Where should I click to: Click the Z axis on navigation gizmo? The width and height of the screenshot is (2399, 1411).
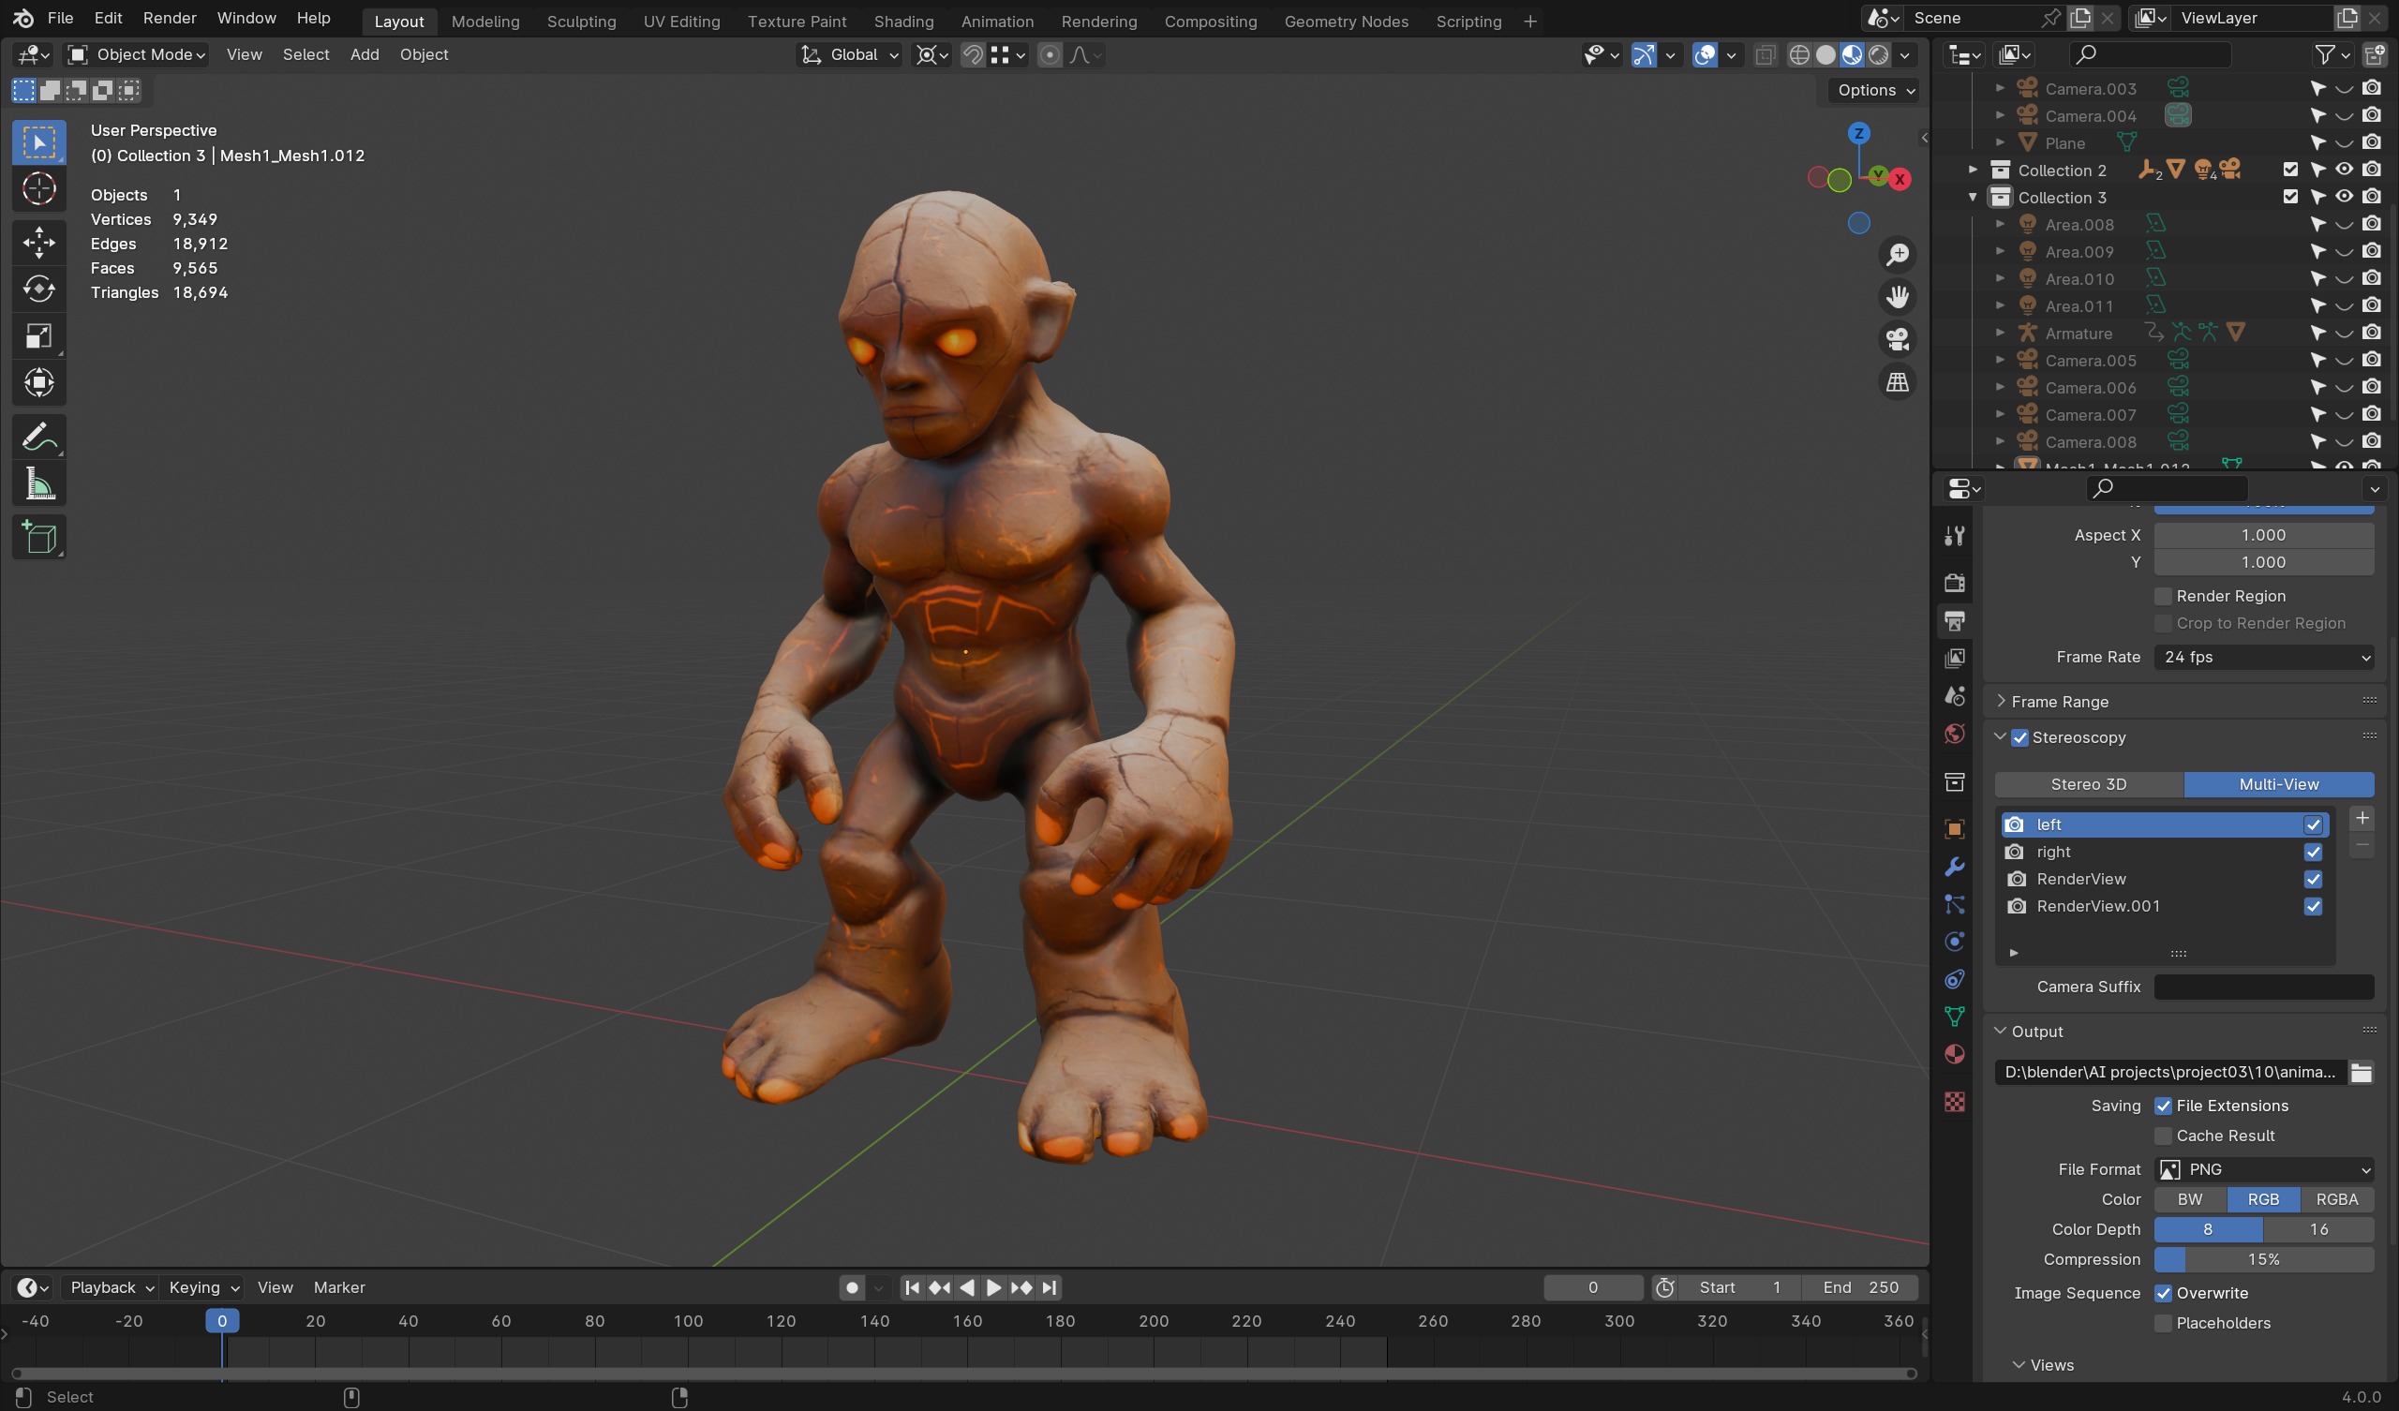[x=1858, y=133]
